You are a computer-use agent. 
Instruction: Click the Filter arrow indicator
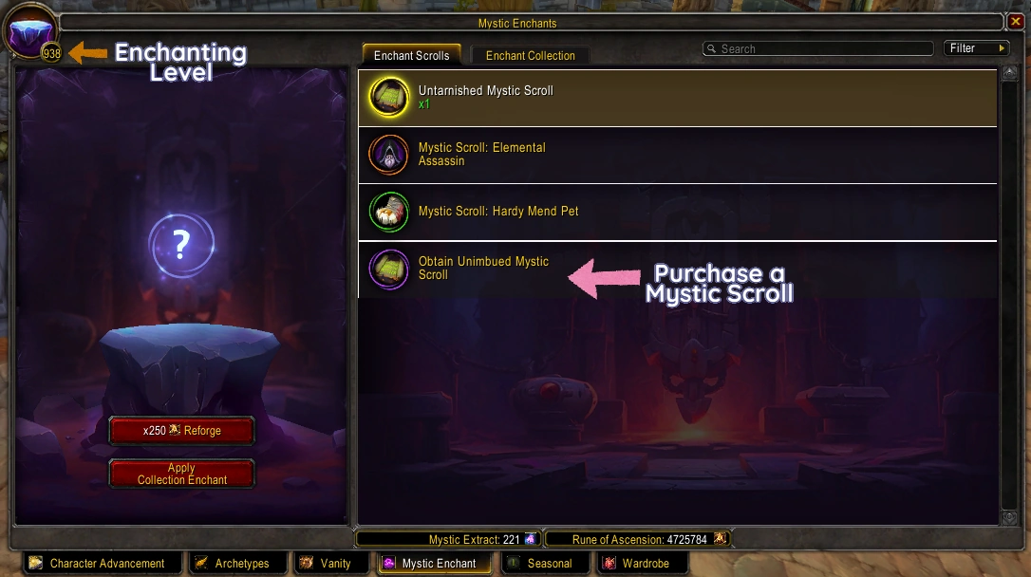coord(1002,48)
